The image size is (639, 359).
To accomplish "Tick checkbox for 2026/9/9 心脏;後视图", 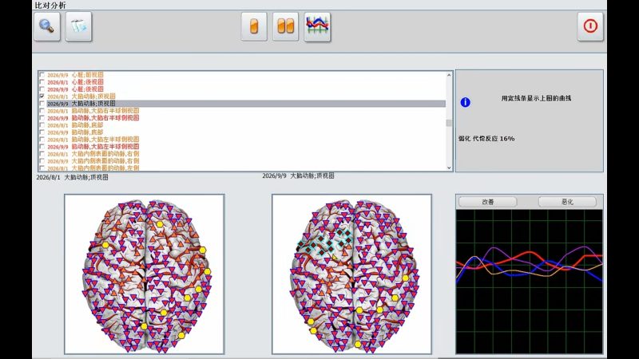I will tap(42, 89).
